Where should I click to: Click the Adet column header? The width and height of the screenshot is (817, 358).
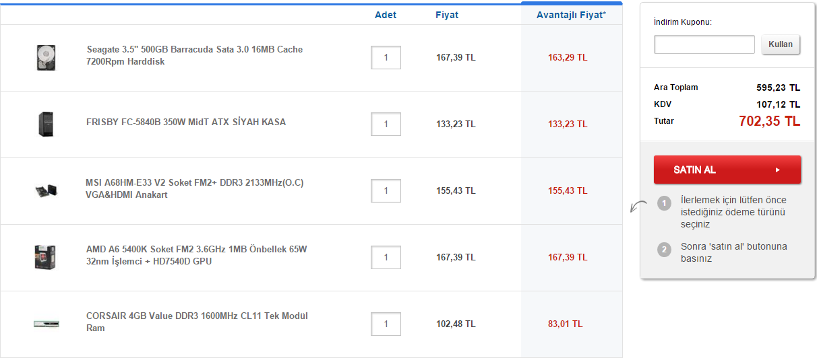[386, 15]
